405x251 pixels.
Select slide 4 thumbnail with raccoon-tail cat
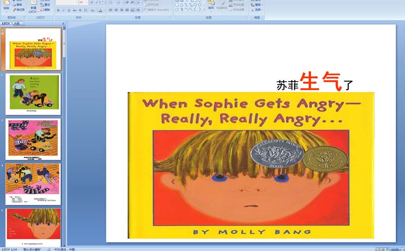click(x=33, y=184)
